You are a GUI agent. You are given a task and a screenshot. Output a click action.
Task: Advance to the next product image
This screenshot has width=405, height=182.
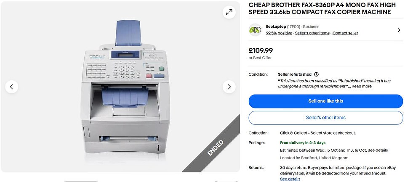[x=229, y=87]
